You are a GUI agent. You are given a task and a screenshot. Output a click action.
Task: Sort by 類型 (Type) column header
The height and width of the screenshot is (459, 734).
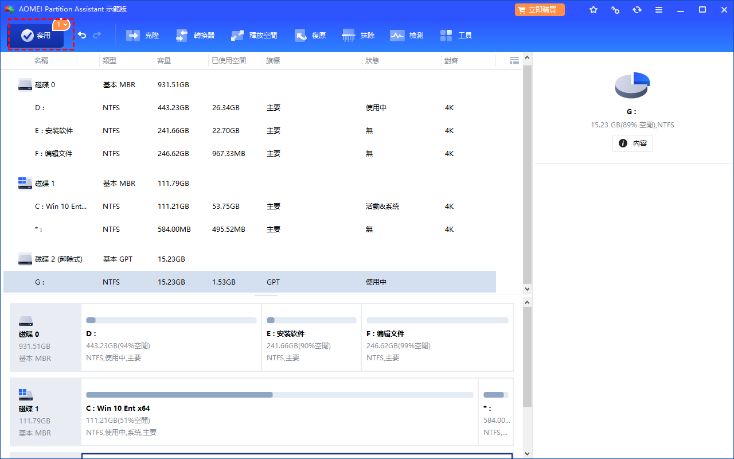pos(109,61)
